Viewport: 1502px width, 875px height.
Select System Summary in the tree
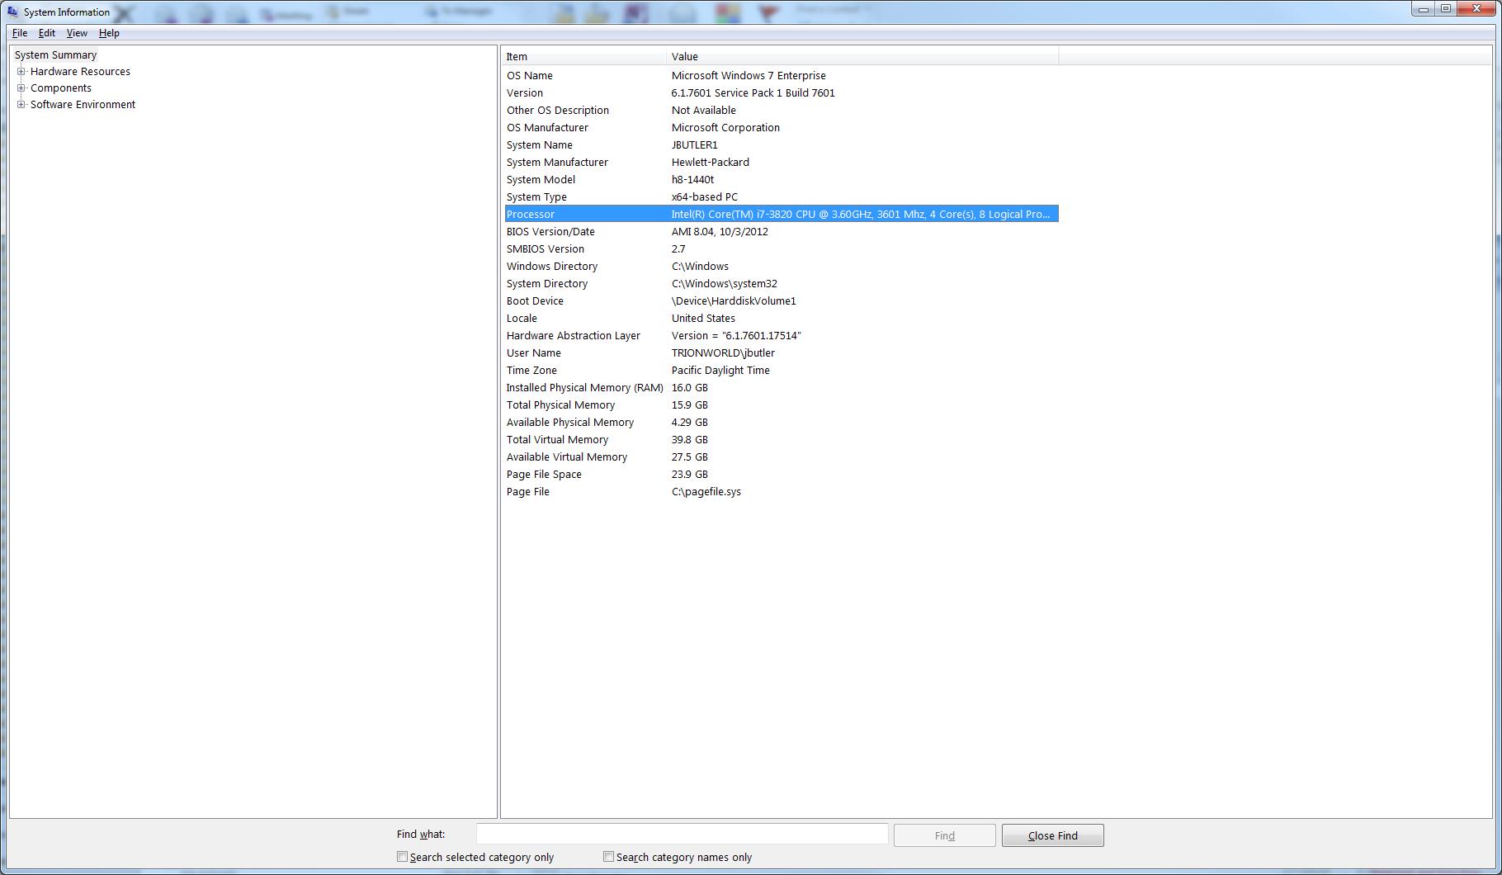click(55, 55)
